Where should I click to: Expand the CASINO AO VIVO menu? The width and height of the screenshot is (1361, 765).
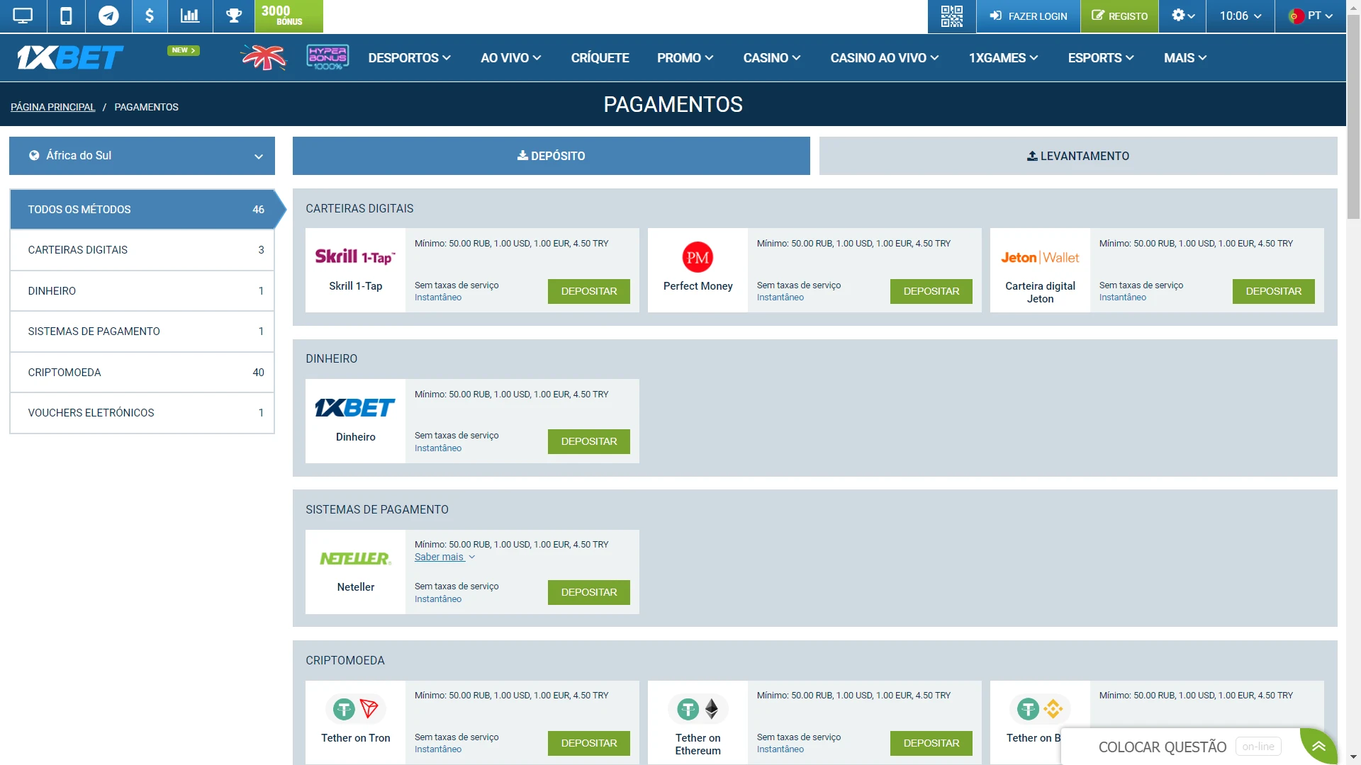tap(884, 58)
